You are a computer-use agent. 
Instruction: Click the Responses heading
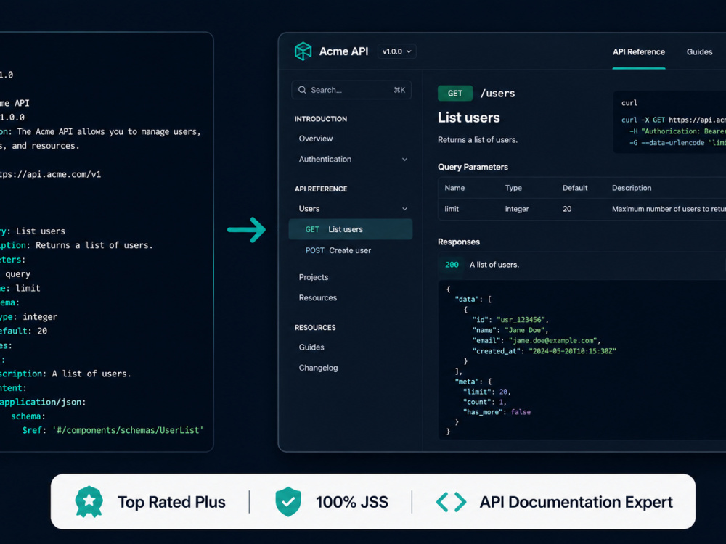pos(459,242)
